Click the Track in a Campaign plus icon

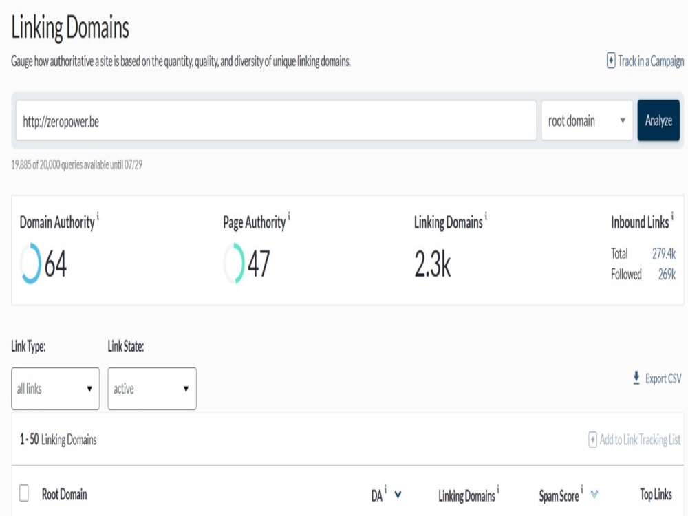pos(611,61)
